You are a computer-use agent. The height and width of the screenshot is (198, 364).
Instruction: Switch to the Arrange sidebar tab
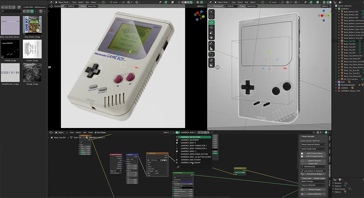point(330,182)
